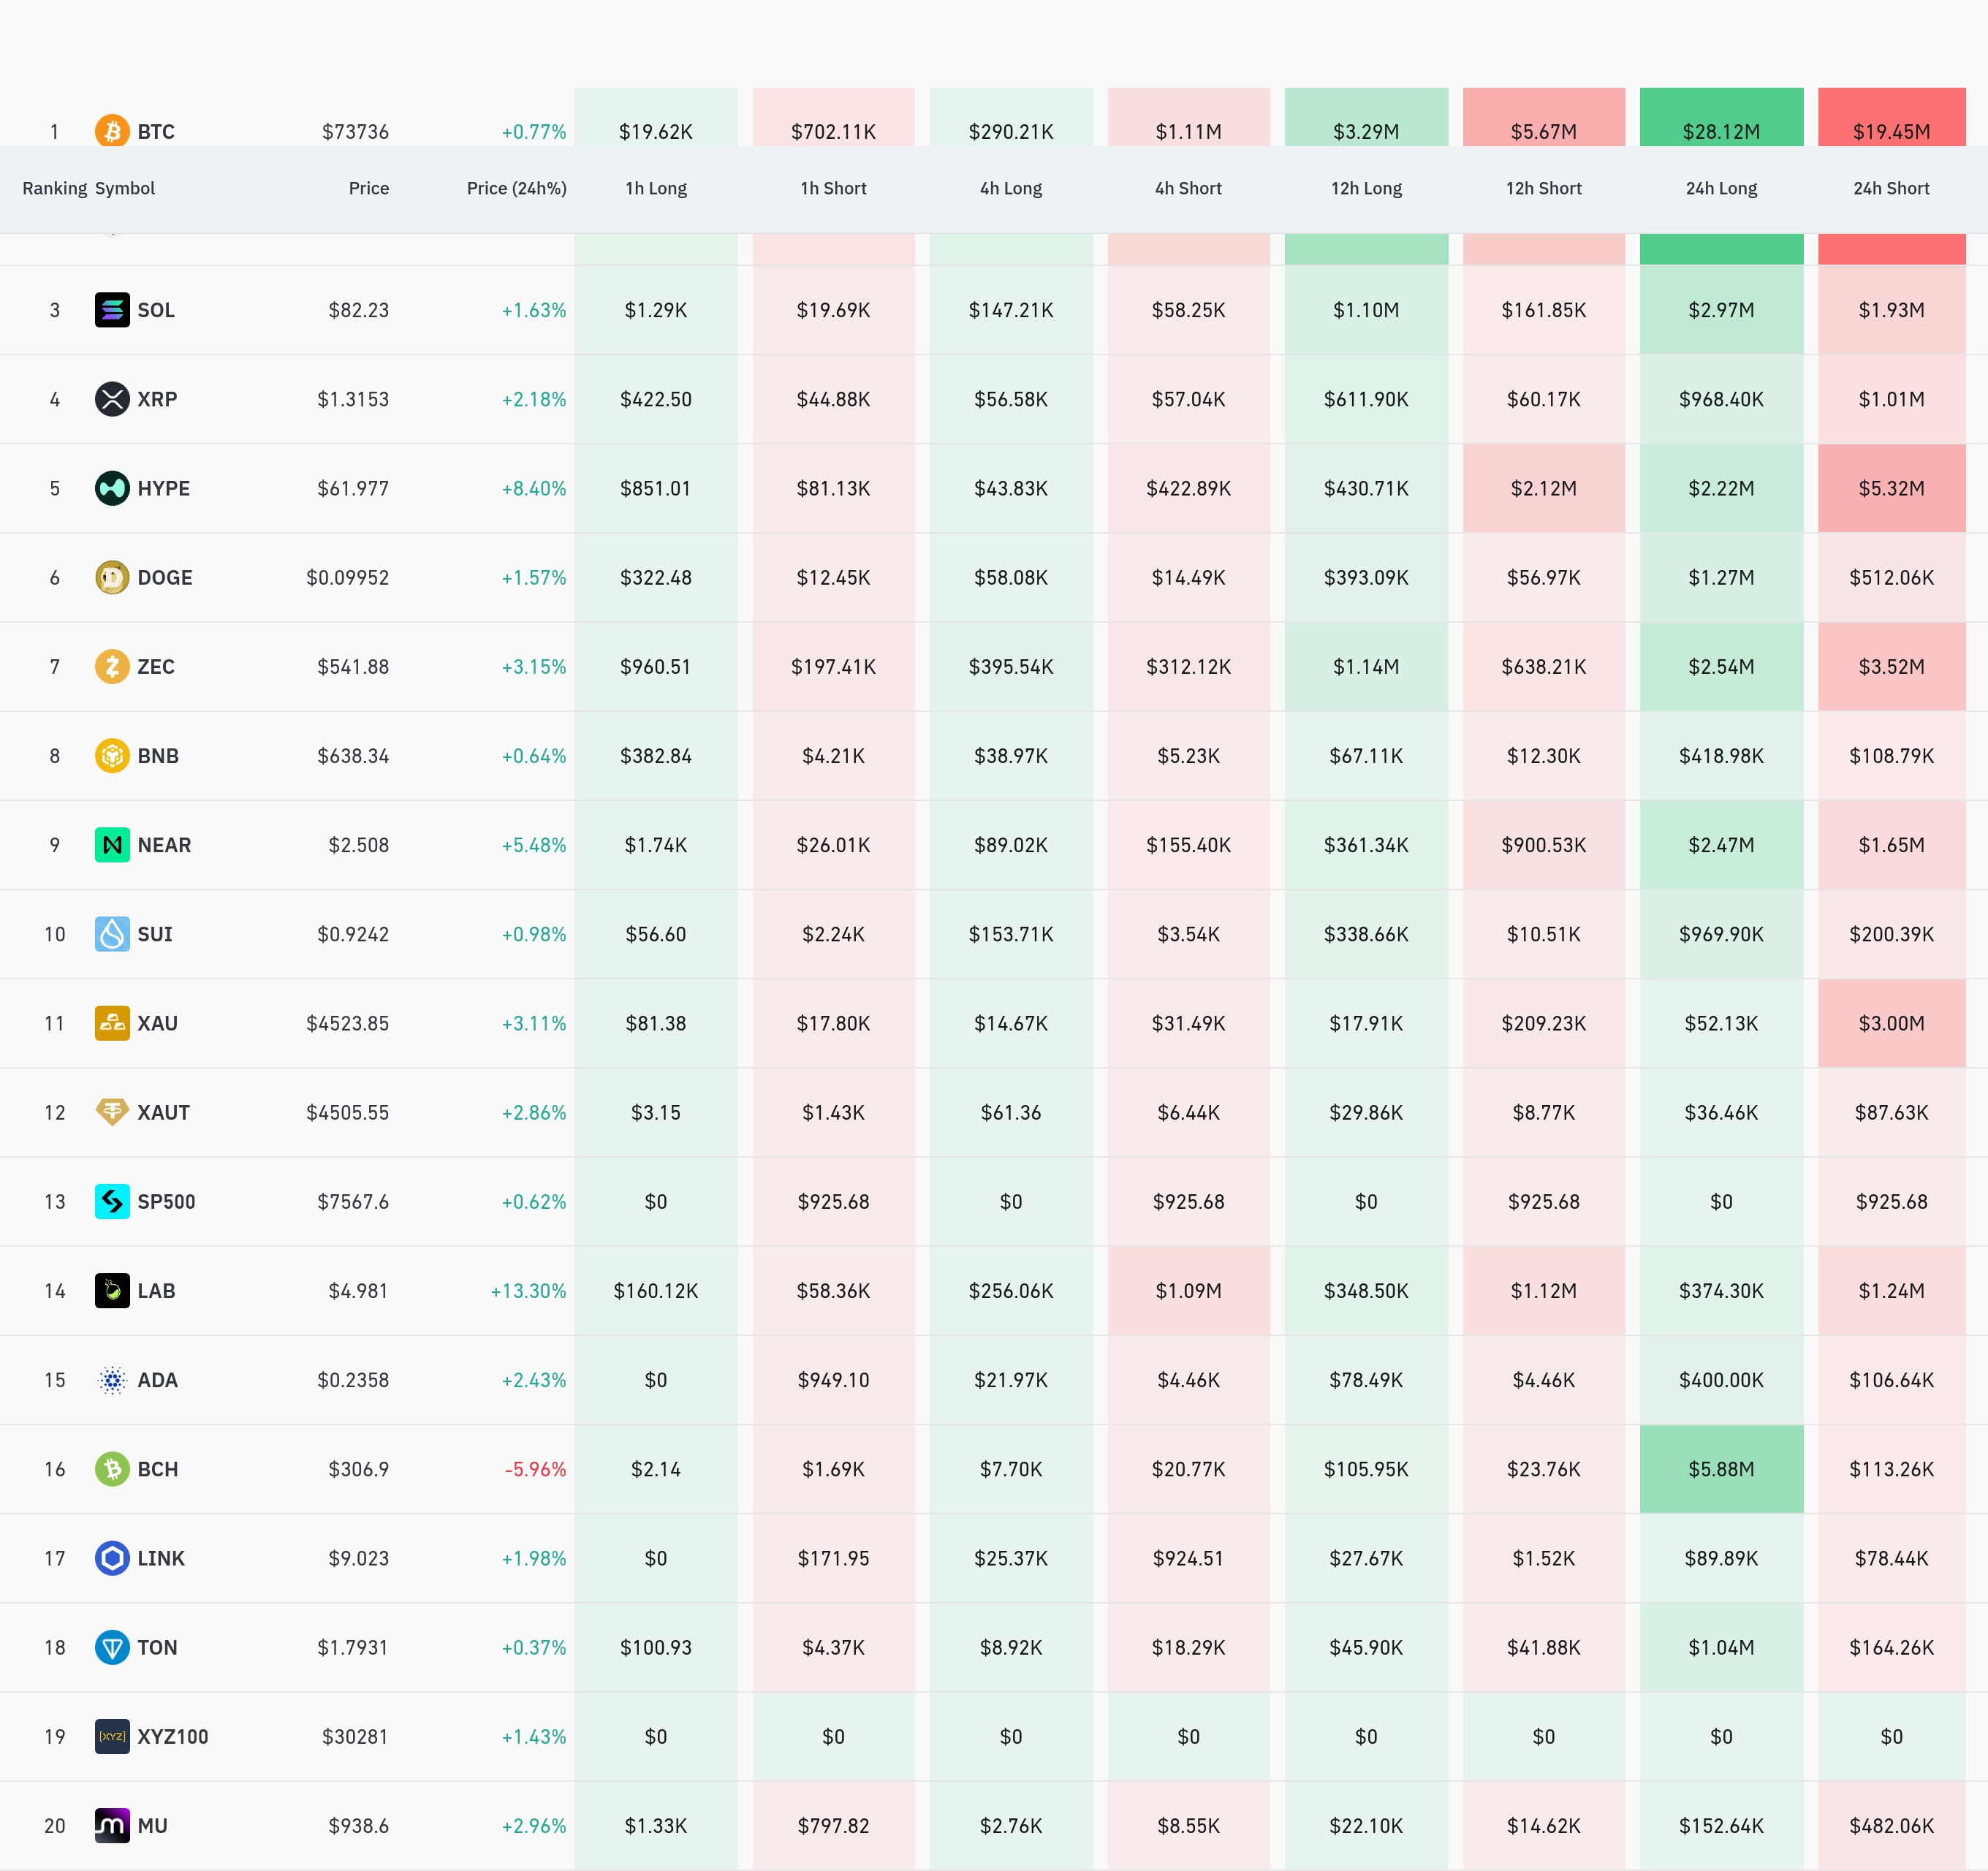Click TON 24h Long value $1.04M
This screenshot has height=1871, width=1988.
pos(1721,1647)
